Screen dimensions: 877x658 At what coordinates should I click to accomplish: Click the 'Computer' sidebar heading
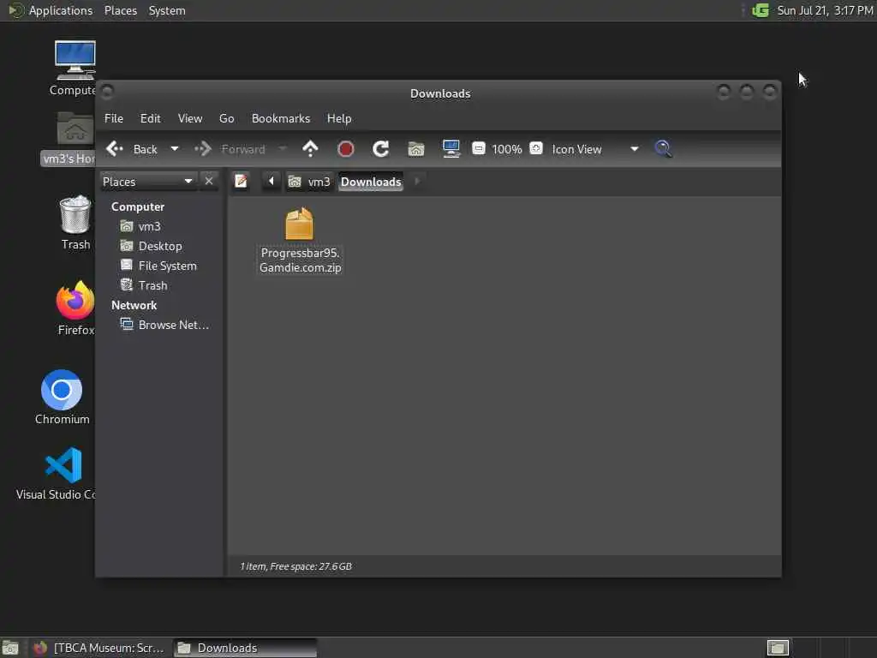[138, 207]
